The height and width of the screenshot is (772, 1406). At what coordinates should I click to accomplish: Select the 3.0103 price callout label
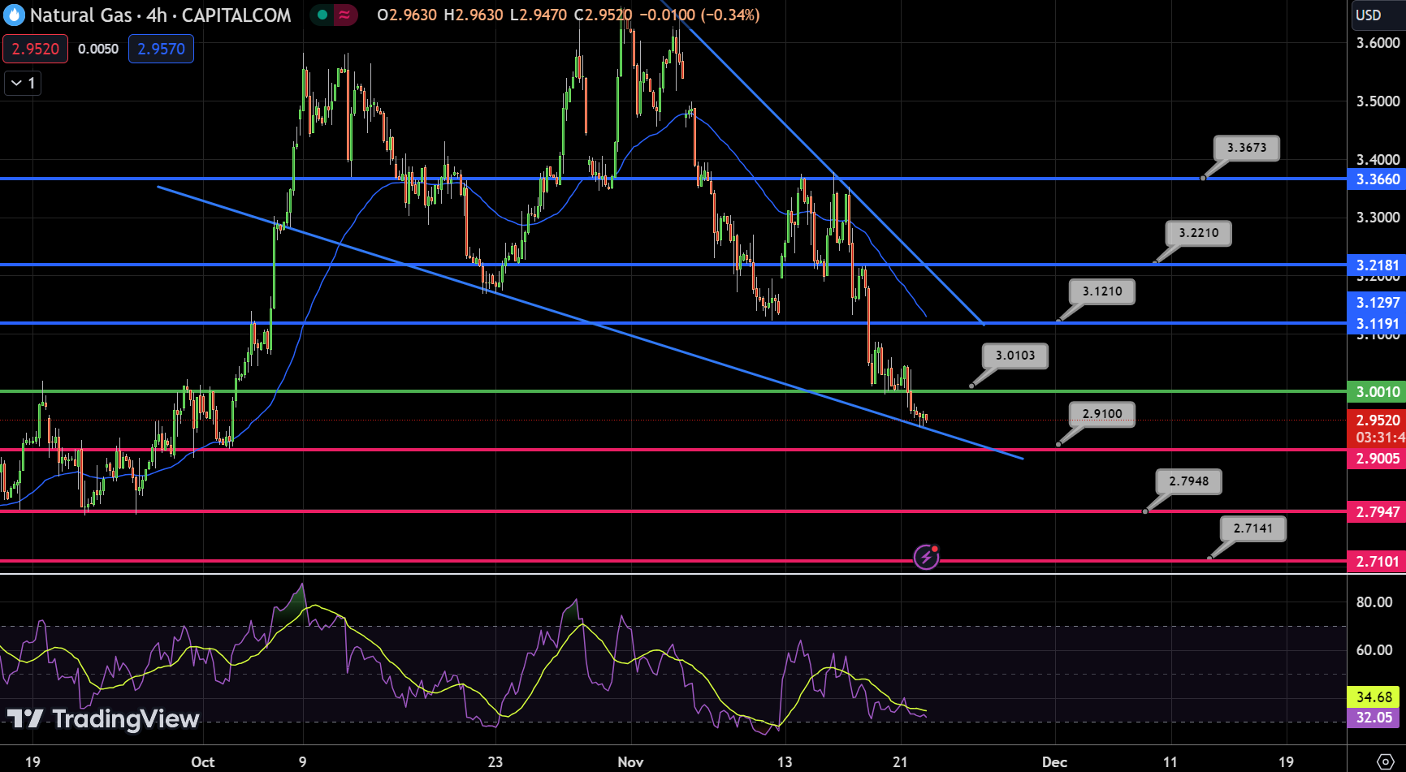(1015, 356)
